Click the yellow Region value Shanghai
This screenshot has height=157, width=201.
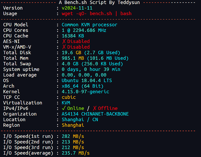pos(73,125)
